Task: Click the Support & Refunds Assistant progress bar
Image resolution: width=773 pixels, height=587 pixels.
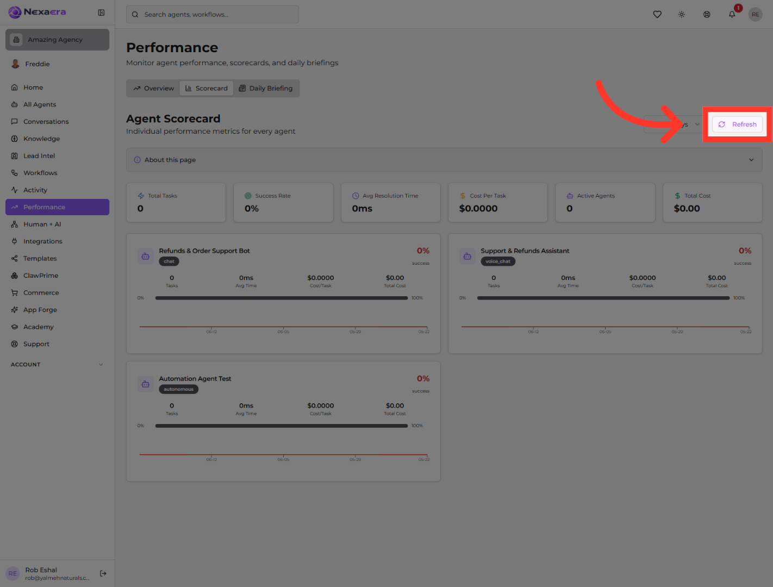Action: [x=603, y=298]
